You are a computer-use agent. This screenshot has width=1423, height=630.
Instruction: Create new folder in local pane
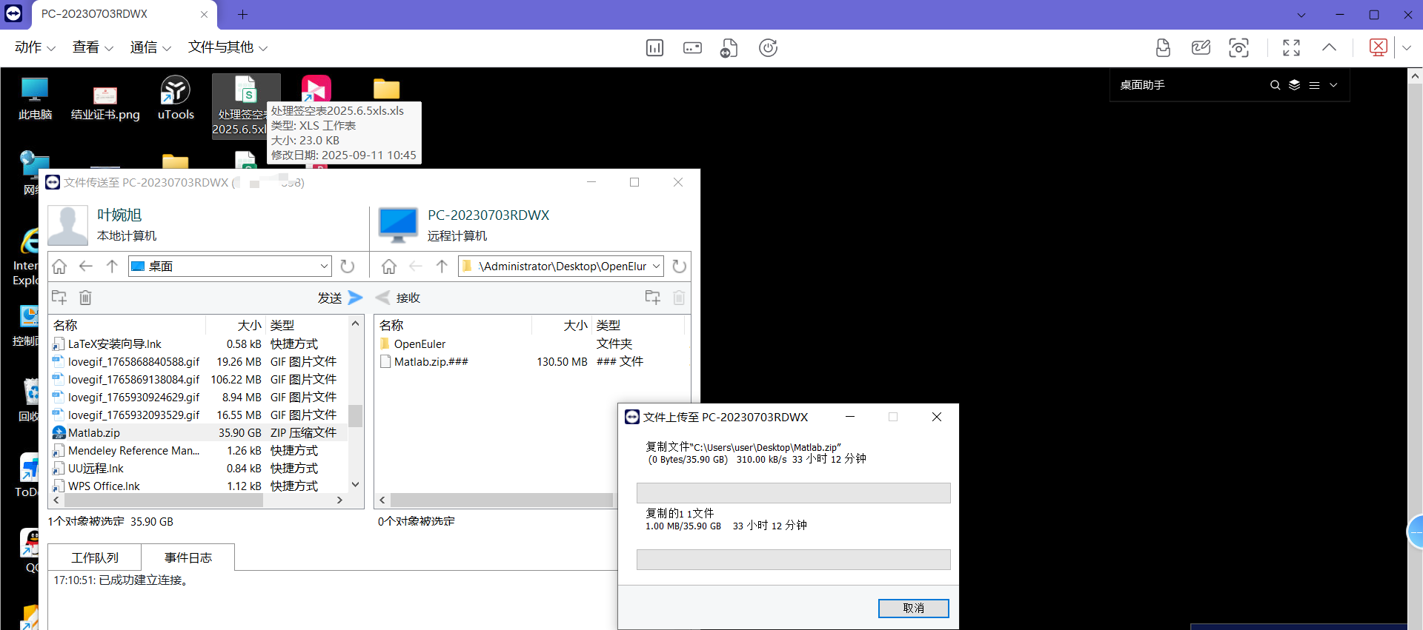[x=59, y=298]
